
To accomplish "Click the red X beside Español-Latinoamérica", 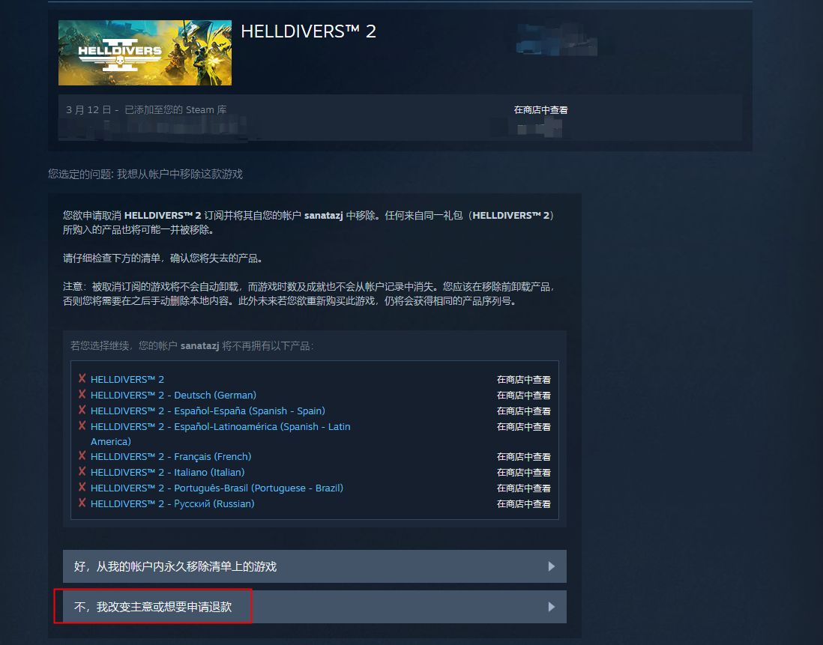I will point(82,426).
